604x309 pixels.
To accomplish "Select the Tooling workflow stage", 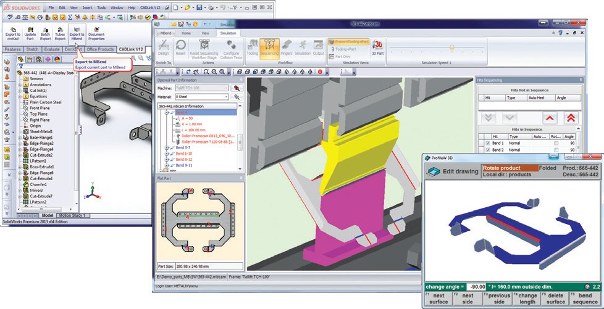I will [252, 47].
